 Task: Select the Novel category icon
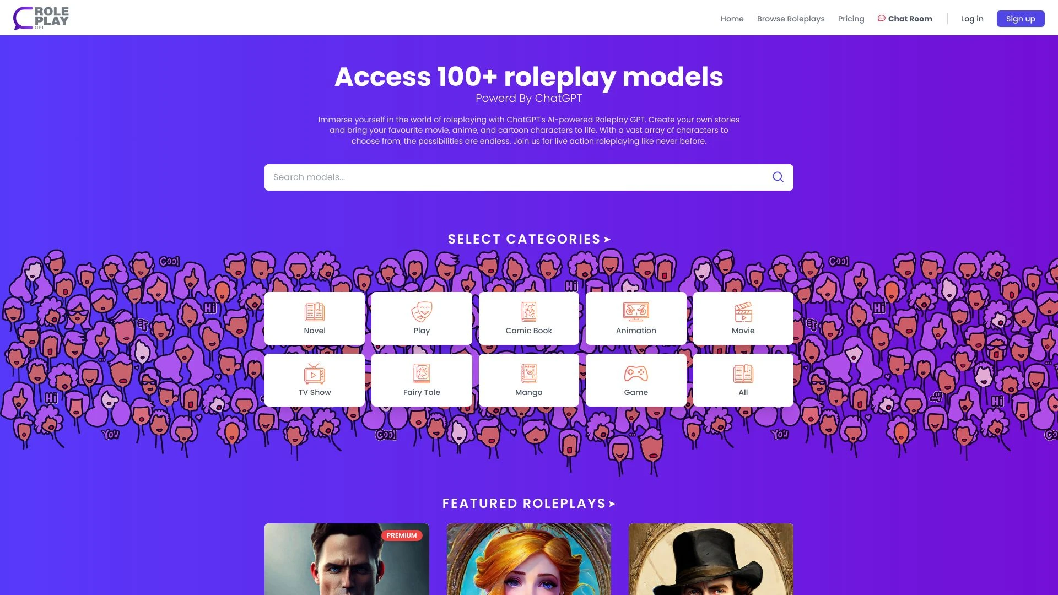[314, 312]
